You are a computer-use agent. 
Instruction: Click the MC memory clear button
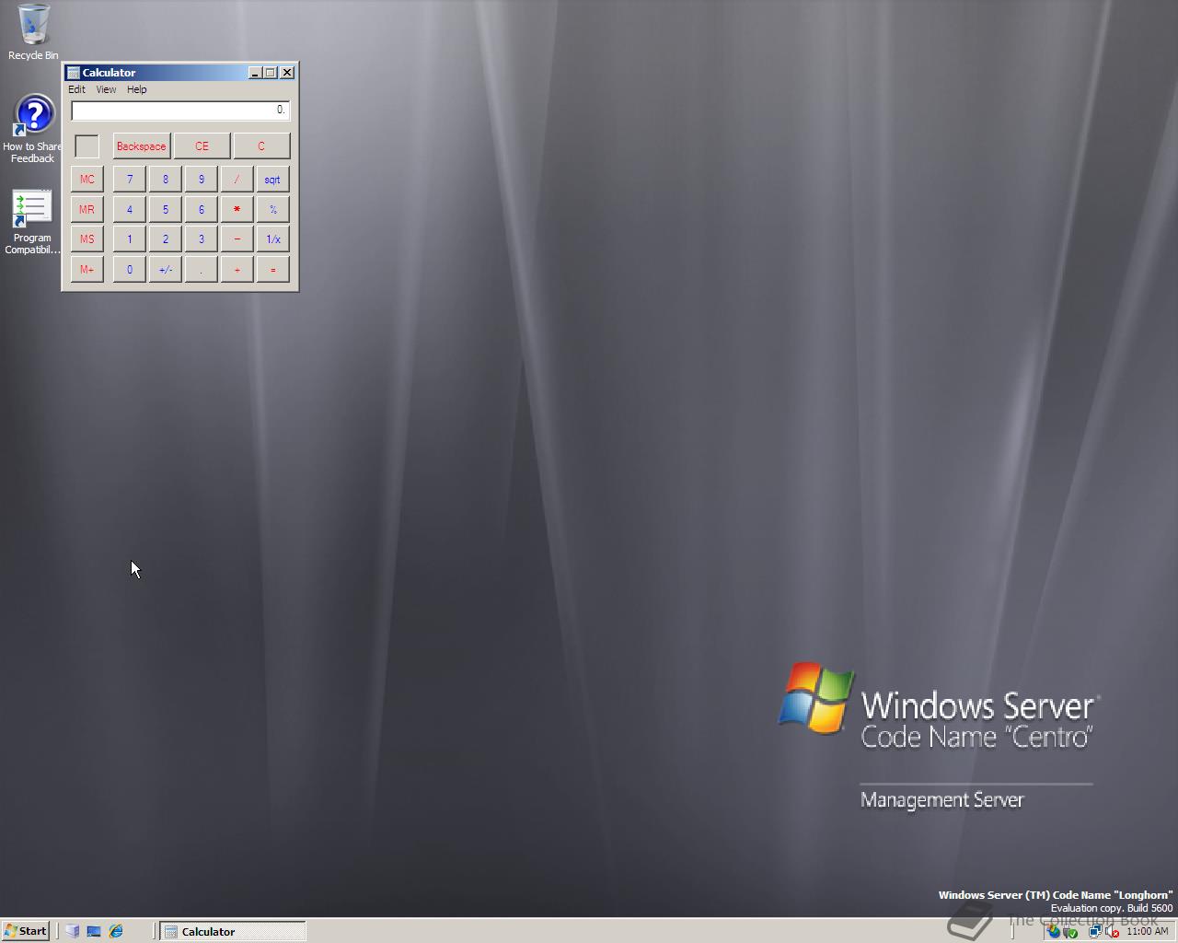tap(87, 179)
